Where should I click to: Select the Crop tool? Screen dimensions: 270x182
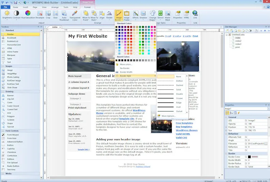tap(48, 14)
